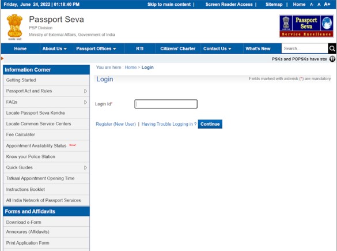This screenshot has height=251, width=337.
Task: Click the Continue button
Action: tap(210, 124)
